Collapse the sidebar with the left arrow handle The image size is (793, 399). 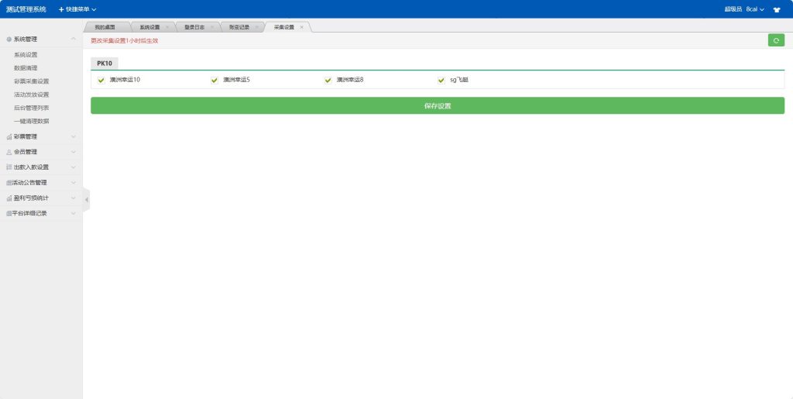(x=87, y=199)
